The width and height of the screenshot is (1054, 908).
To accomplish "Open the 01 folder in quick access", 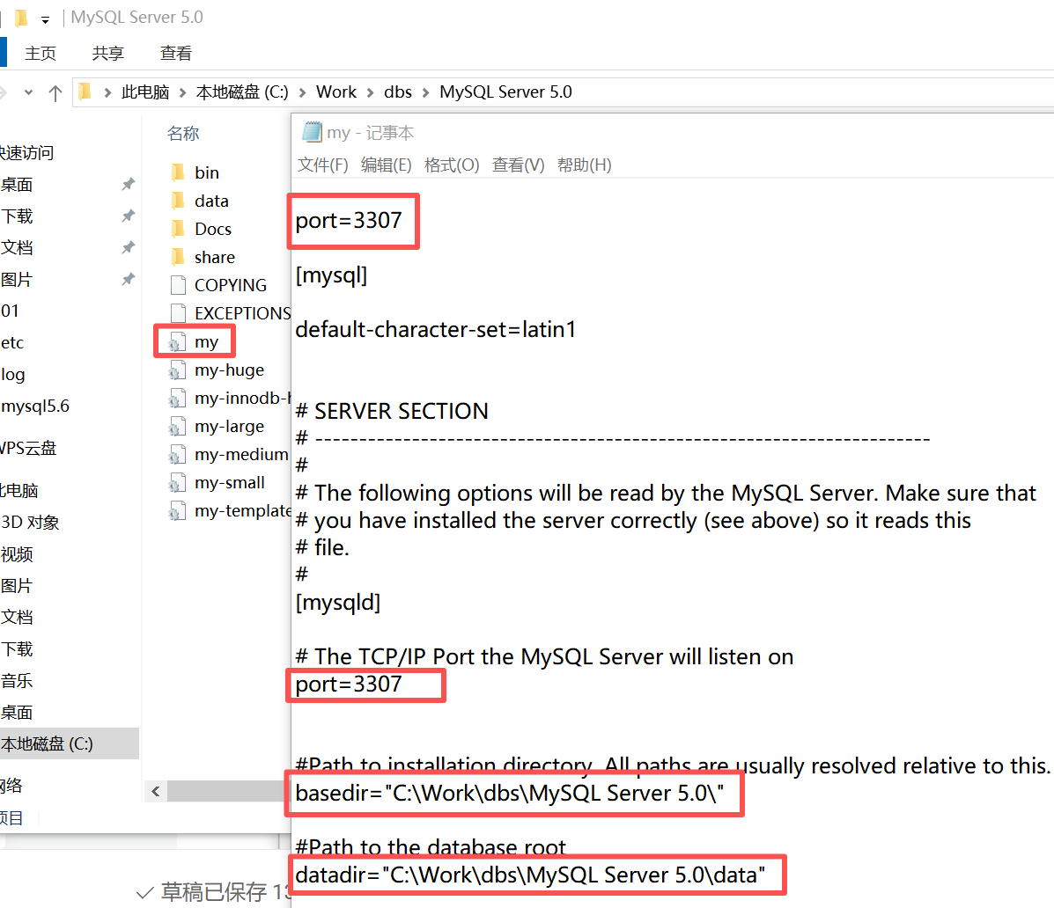I will point(10,311).
